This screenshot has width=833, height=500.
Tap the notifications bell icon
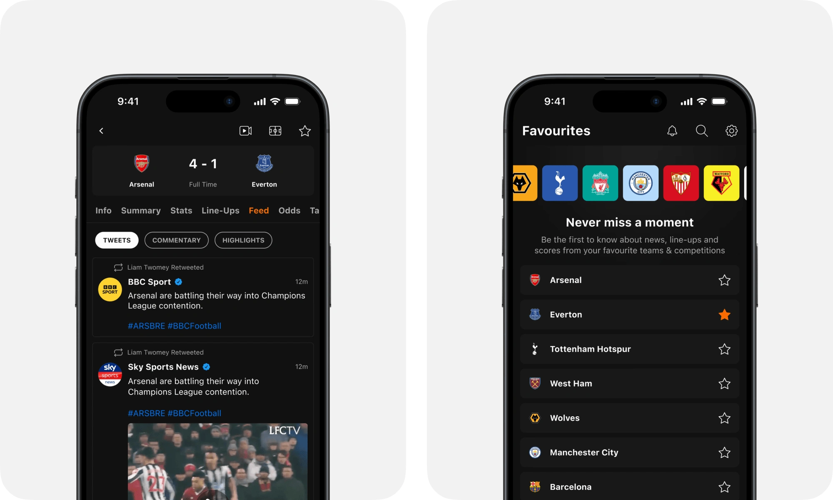click(672, 131)
